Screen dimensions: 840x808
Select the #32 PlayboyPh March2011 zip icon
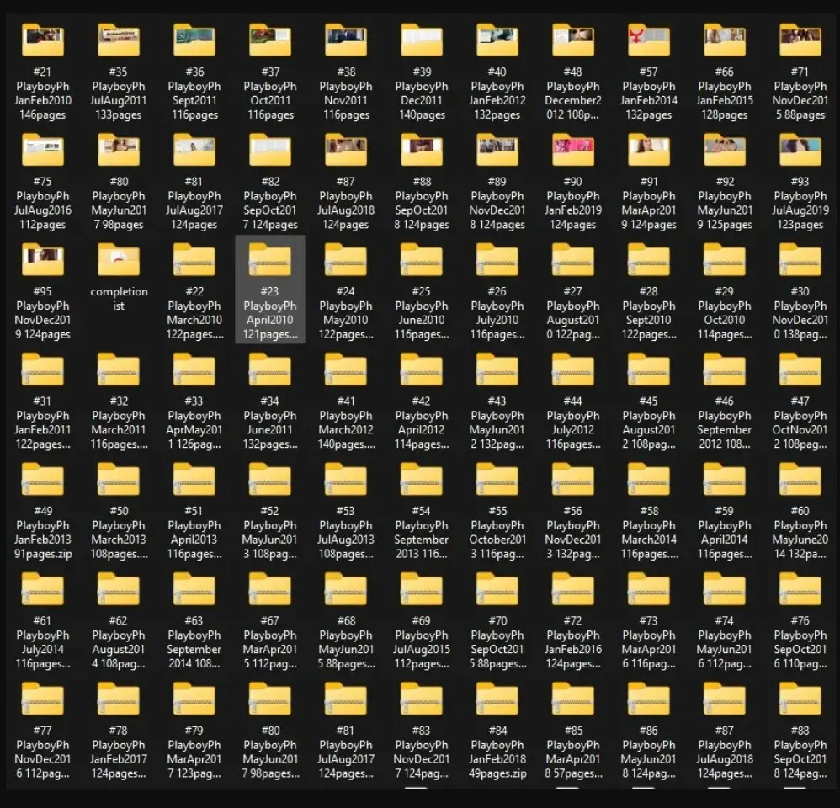click(119, 369)
